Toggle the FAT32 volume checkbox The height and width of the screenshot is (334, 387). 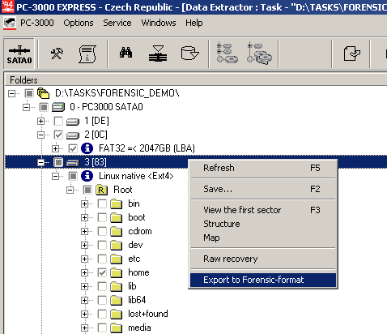coord(73,148)
